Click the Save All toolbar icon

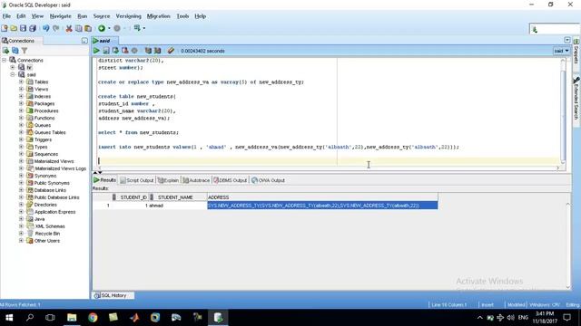click(x=33, y=28)
